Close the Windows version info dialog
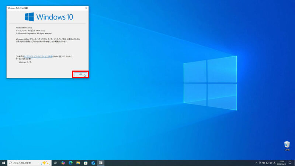 tap(86, 8)
